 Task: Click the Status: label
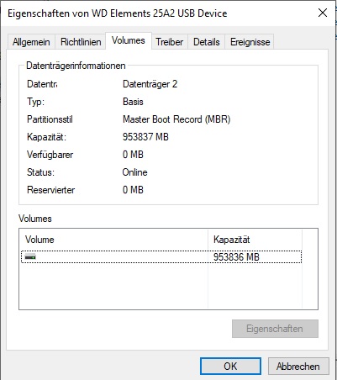tap(40, 172)
